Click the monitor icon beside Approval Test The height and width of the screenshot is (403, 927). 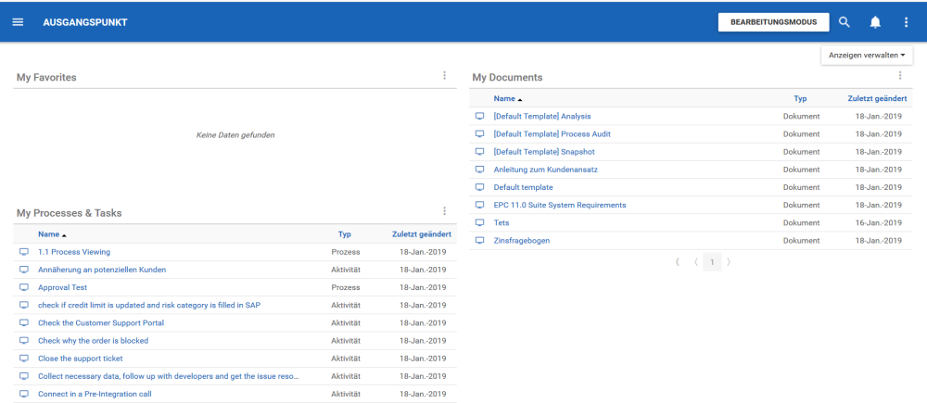[x=24, y=288]
